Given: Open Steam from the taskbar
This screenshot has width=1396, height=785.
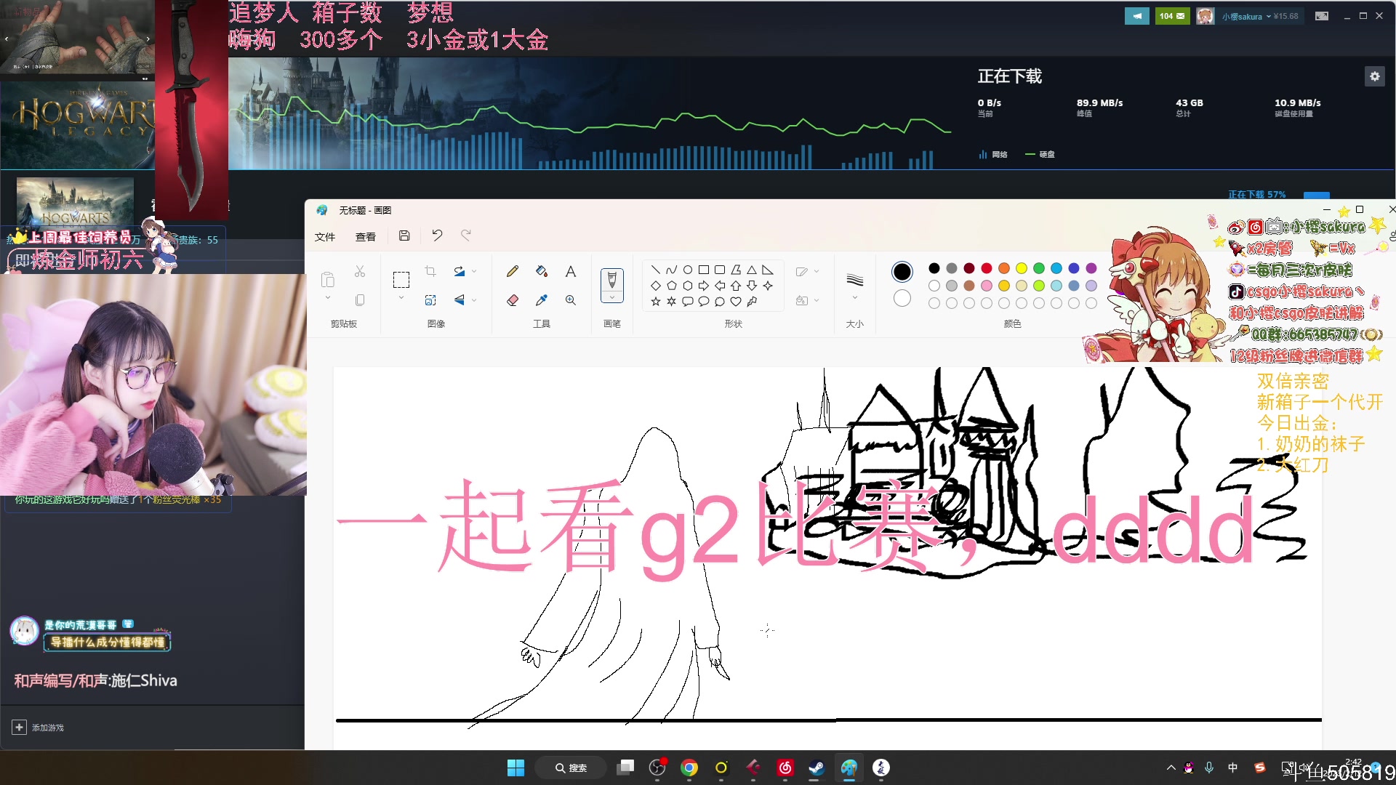Looking at the screenshot, I should point(817,768).
